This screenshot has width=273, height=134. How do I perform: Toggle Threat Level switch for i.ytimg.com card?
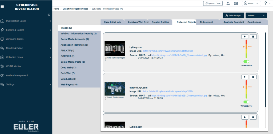(x=246, y=62)
